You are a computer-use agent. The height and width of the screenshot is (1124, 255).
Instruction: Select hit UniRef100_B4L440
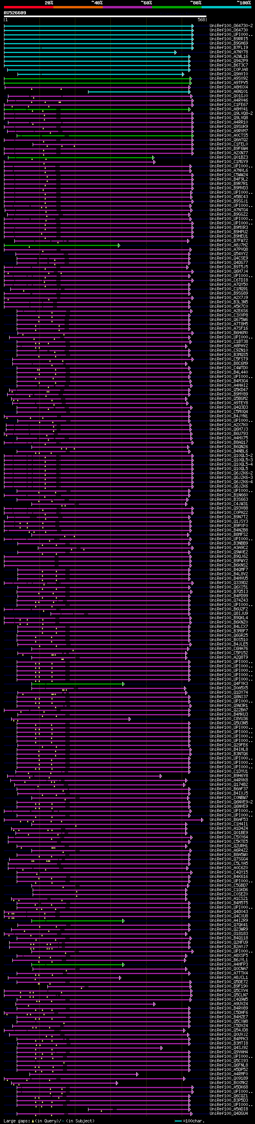229,372
